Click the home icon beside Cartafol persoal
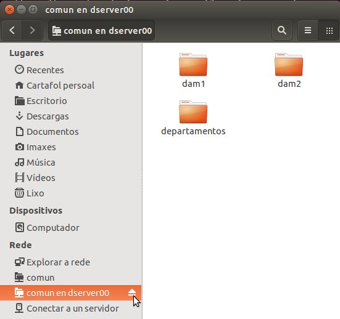The image size is (340, 319). (x=19, y=85)
